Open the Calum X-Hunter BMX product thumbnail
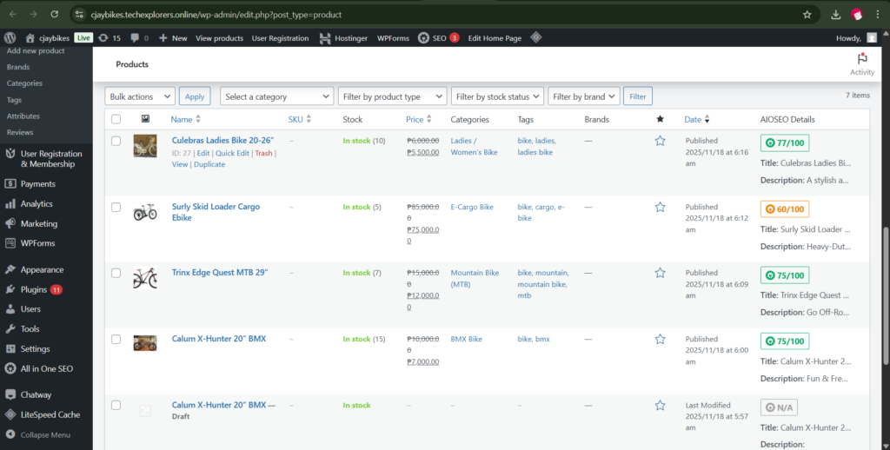This screenshot has height=450, width=890. (145, 342)
